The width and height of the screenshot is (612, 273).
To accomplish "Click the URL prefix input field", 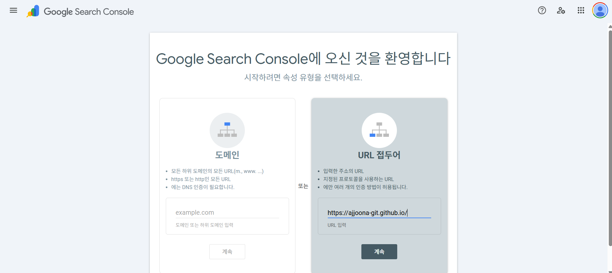I will click(x=379, y=213).
